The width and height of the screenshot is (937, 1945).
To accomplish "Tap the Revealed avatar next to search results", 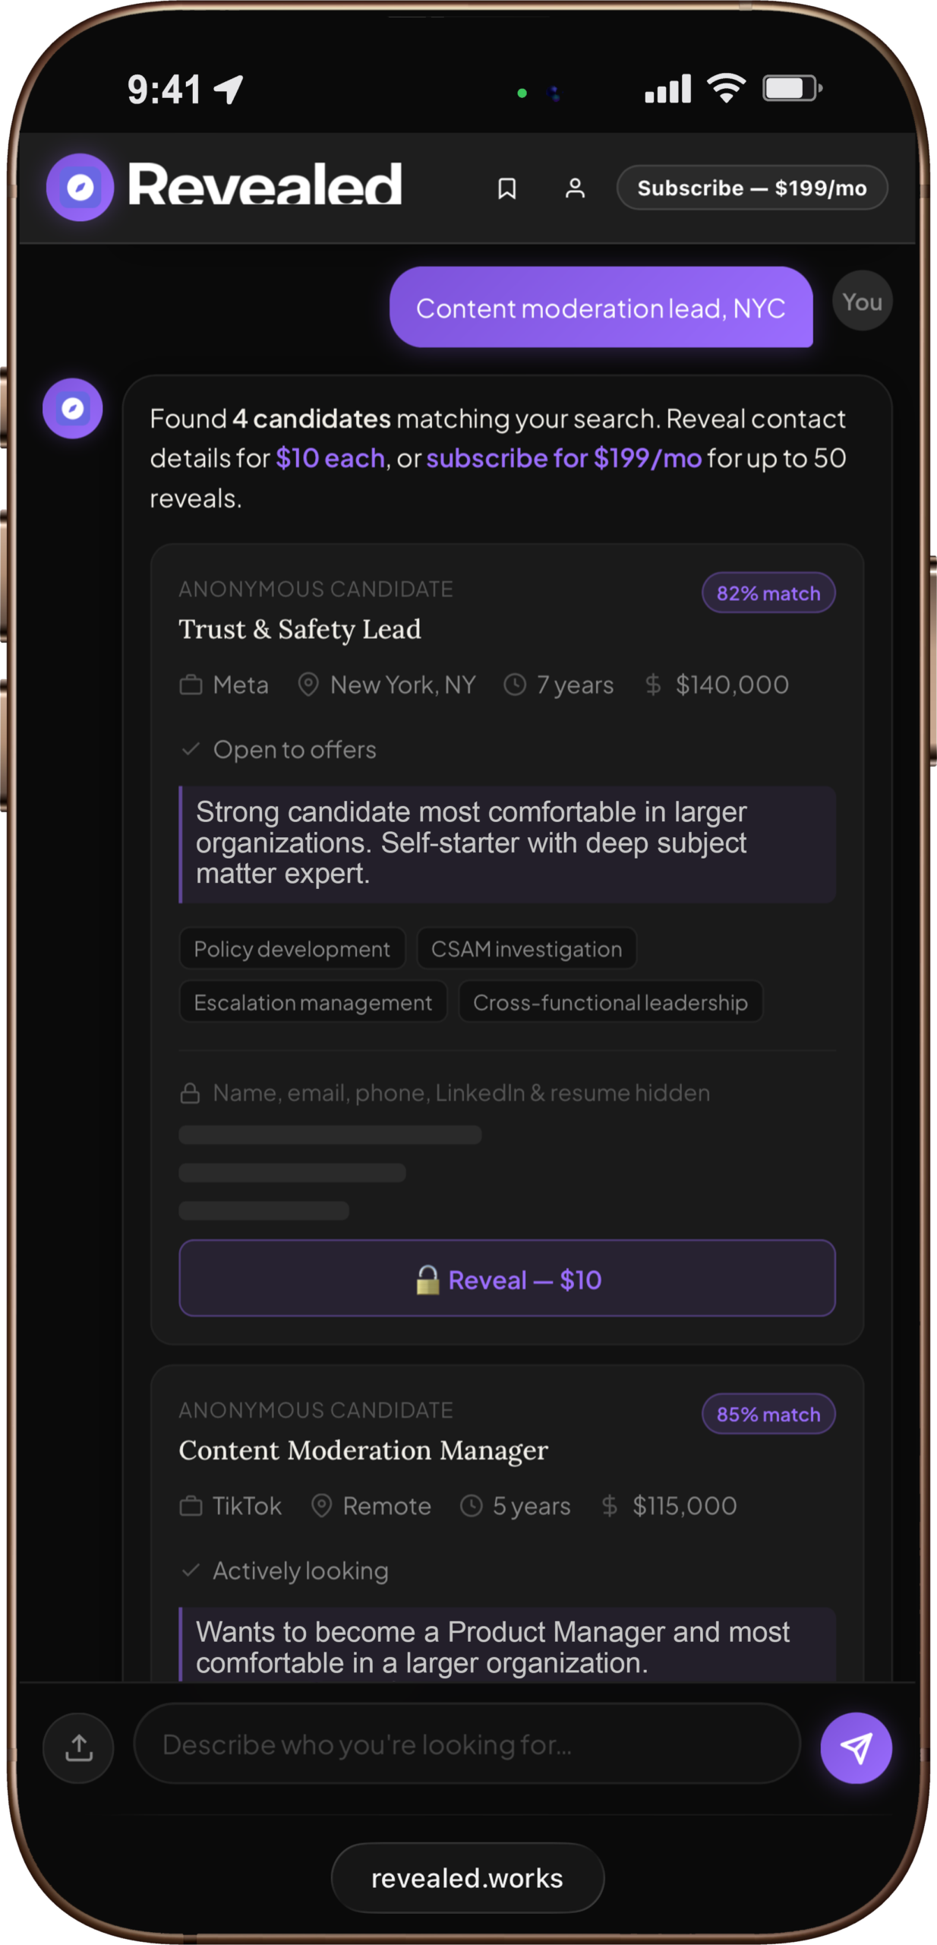I will click(72, 408).
